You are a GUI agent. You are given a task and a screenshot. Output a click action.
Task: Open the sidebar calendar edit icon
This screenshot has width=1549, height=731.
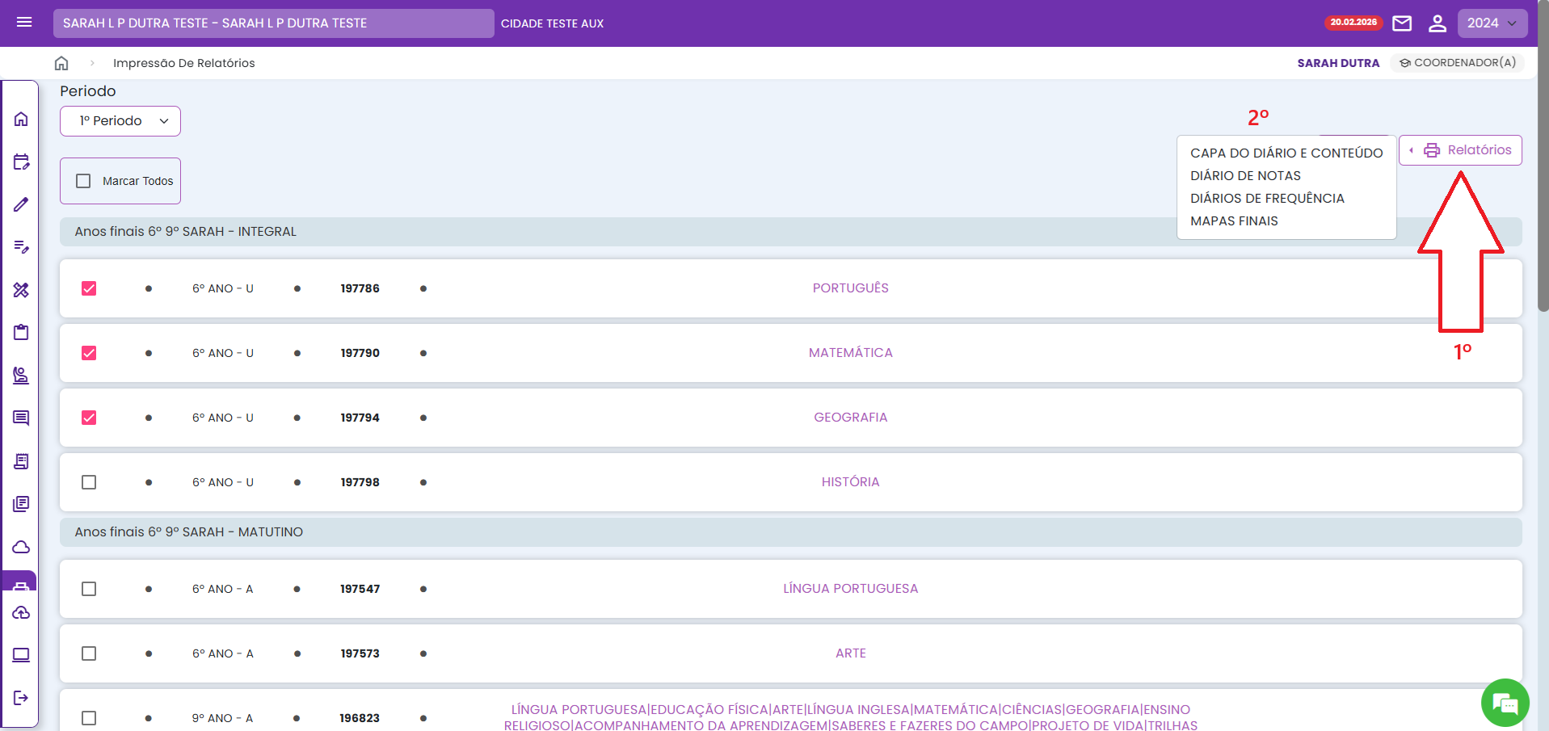point(21,162)
